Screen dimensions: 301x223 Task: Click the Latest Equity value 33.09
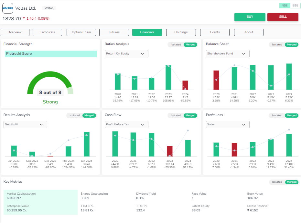click(196, 210)
